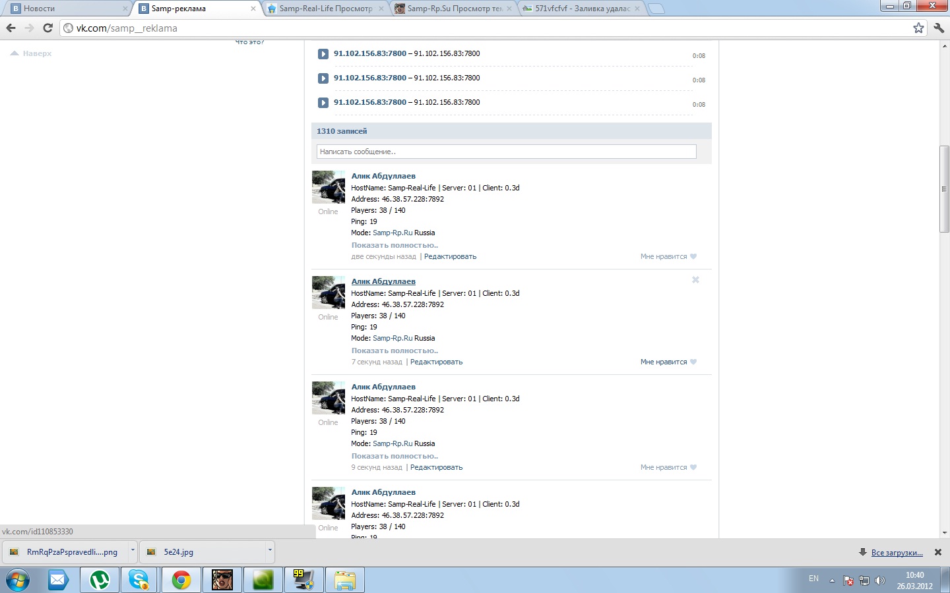This screenshot has width=950, height=593.
Task: Open the Алик Абдуллаев name link in the first post
Action: click(383, 176)
